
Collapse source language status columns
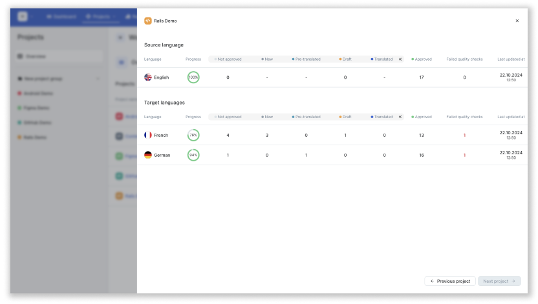[x=400, y=59]
